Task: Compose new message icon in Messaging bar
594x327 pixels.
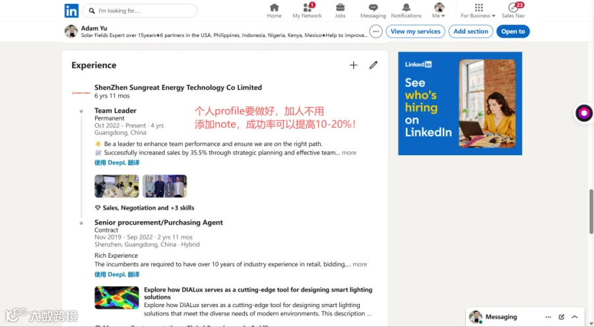Action: (x=562, y=316)
